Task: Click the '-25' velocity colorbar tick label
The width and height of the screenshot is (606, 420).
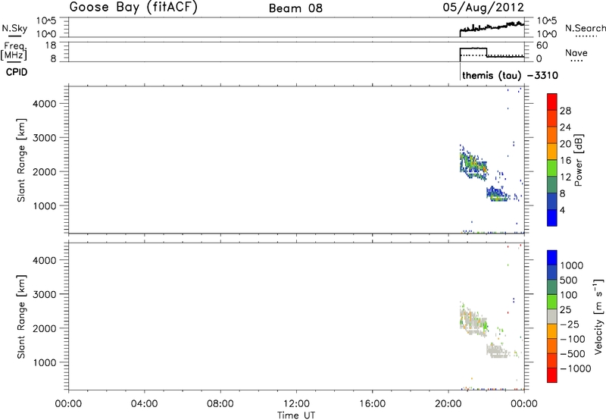Action: [570, 324]
